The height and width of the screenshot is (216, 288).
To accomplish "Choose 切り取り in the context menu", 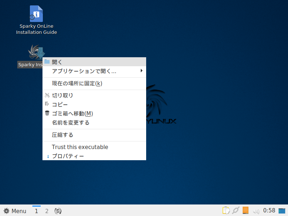I will (x=94, y=95).
